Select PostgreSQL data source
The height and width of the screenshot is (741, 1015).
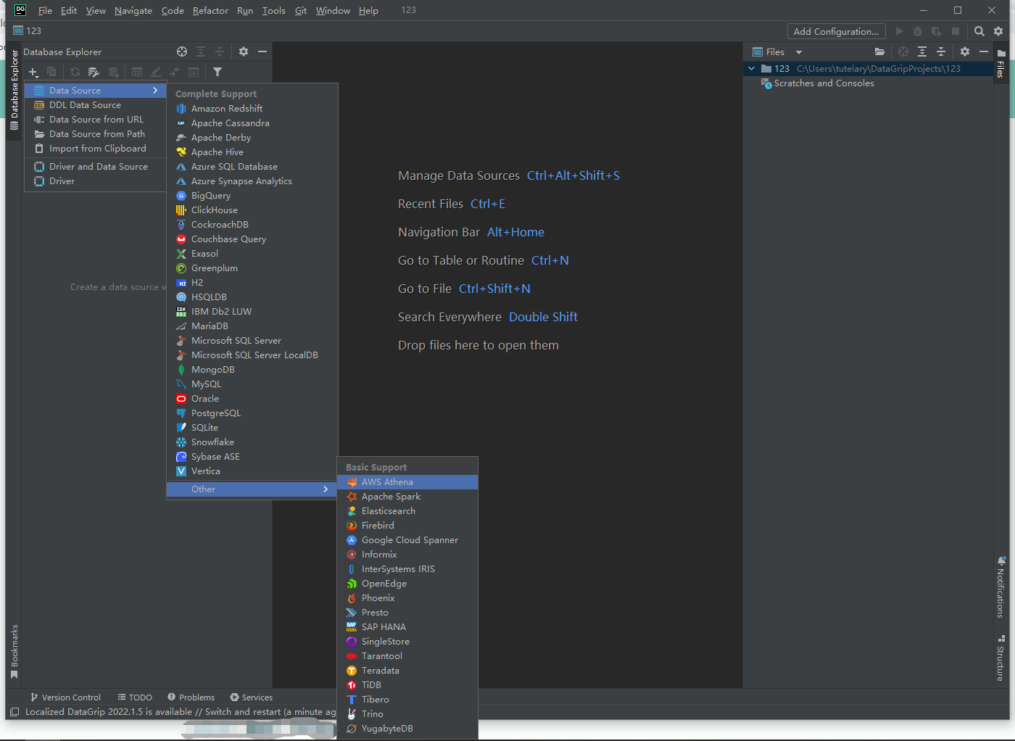[x=252, y=413]
